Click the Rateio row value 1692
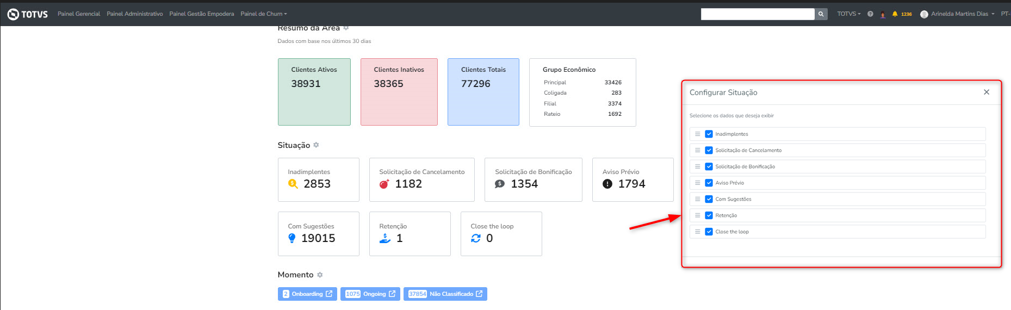The image size is (1011, 310). coord(615,114)
